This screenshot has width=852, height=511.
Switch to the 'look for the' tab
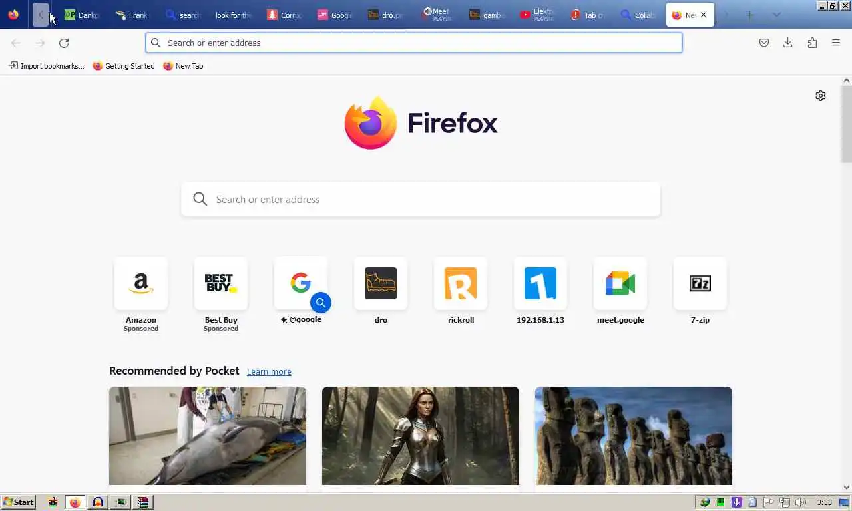coord(233,15)
